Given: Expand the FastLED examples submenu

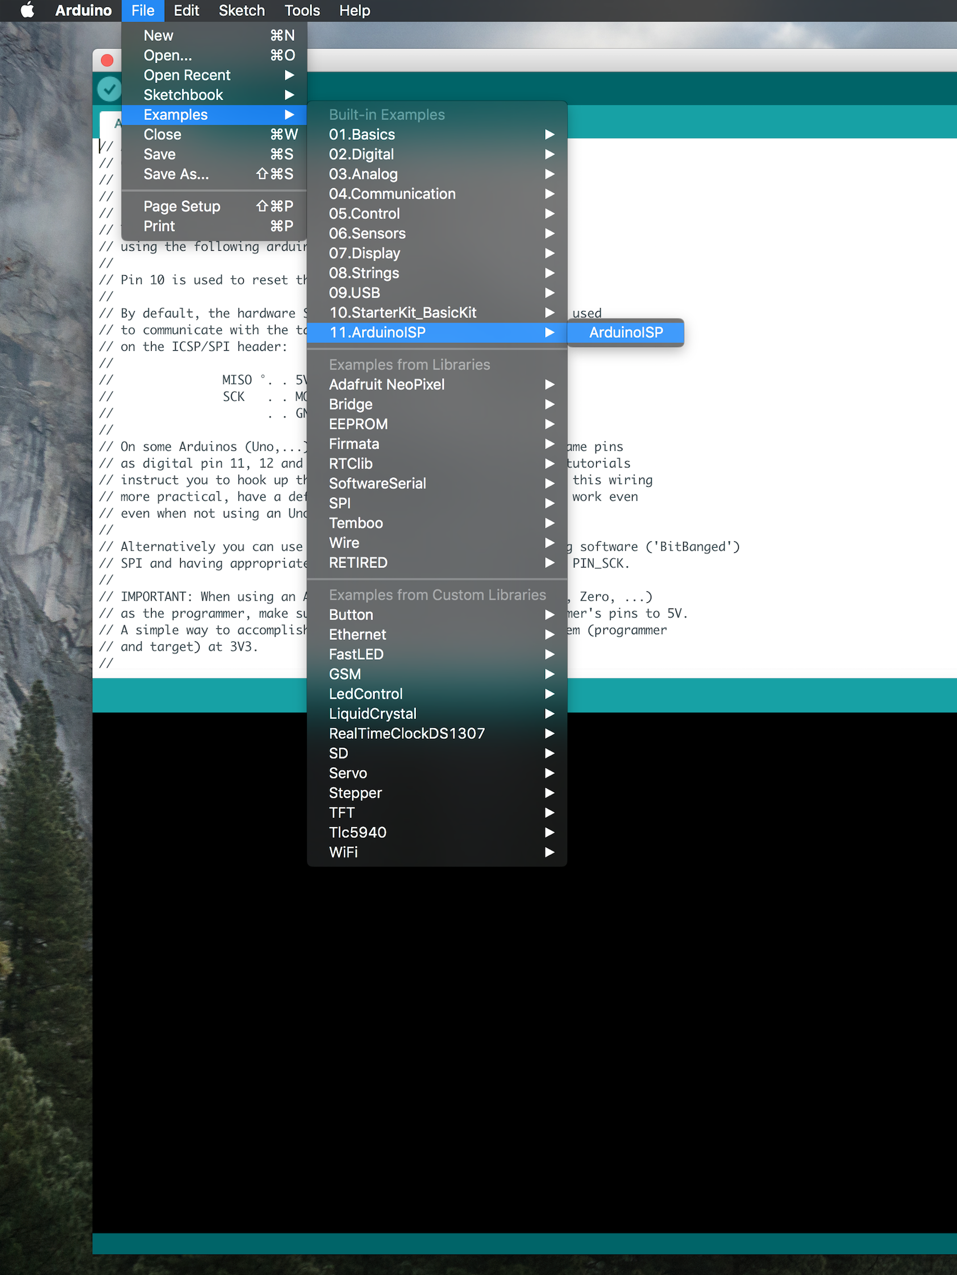Looking at the screenshot, I should coord(356,654).
